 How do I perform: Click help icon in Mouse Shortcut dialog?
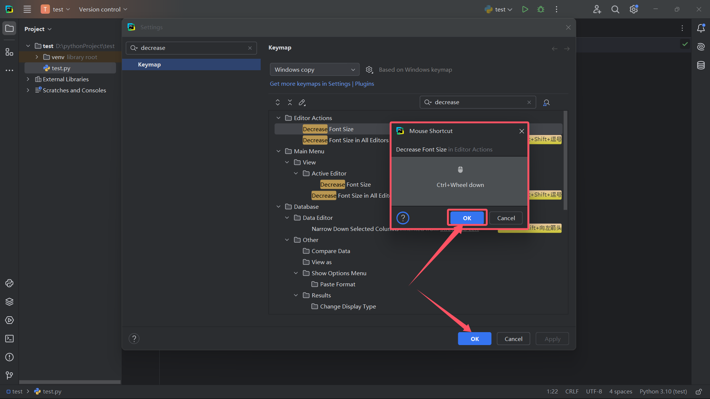(403, 218)
